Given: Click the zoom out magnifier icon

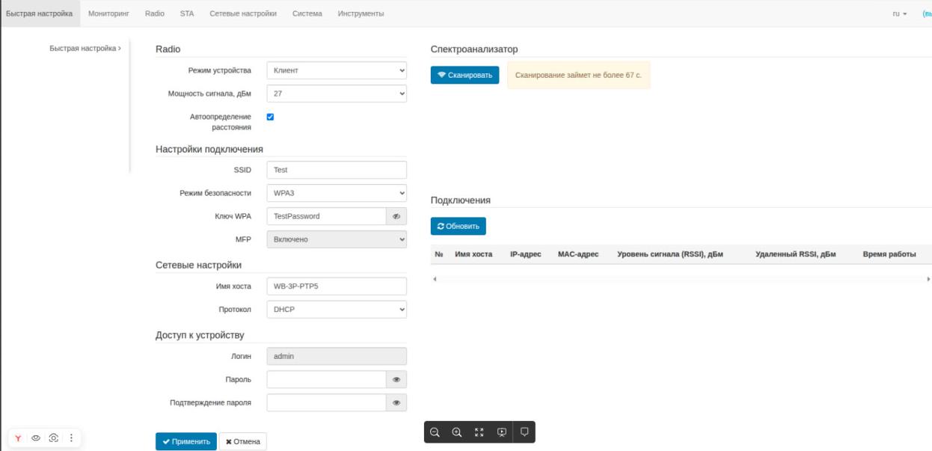Looking at the screenshot, I should pyautogui.click(x=435, y=432).
